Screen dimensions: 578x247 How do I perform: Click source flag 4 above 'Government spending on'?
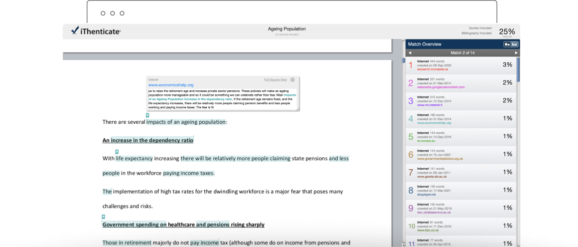tap(103, 217)
